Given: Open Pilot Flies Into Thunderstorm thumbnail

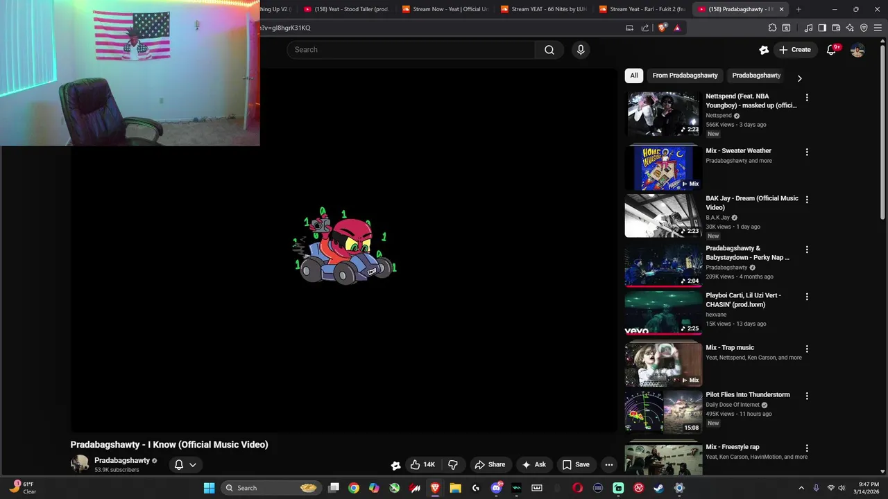Looking at the screenshot, I should [x=663, y=412].
